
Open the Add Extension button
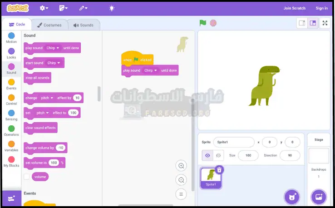(x=11, y=198)
